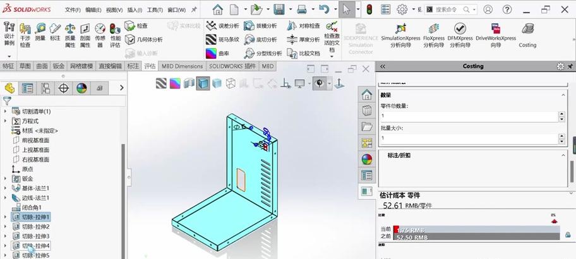Open the 工具(T) menu
The height and width of the screenshot is (259, 576).
tap(155, 10)
